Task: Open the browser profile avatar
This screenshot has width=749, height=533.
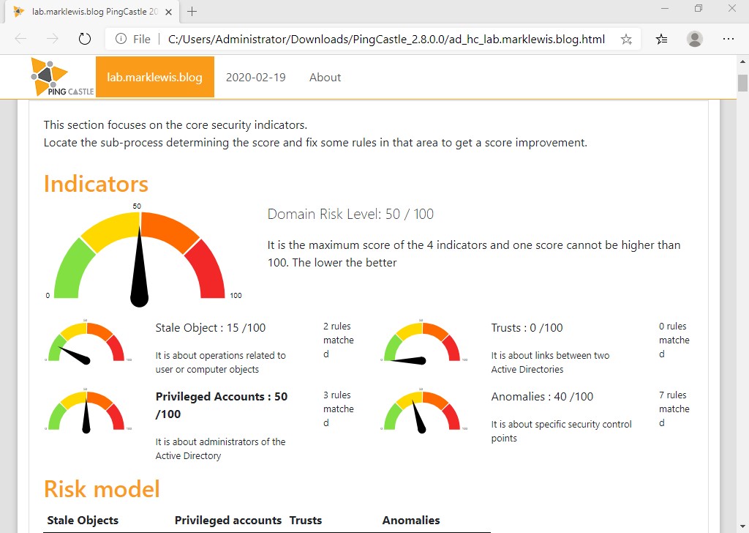Action: point(695,39)
